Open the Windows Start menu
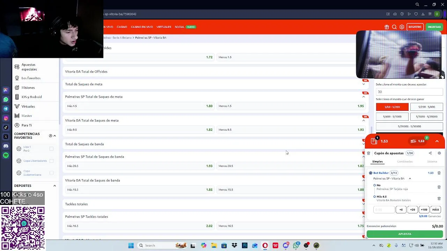This screenshot has height=251, width=447. pos(131,245)
